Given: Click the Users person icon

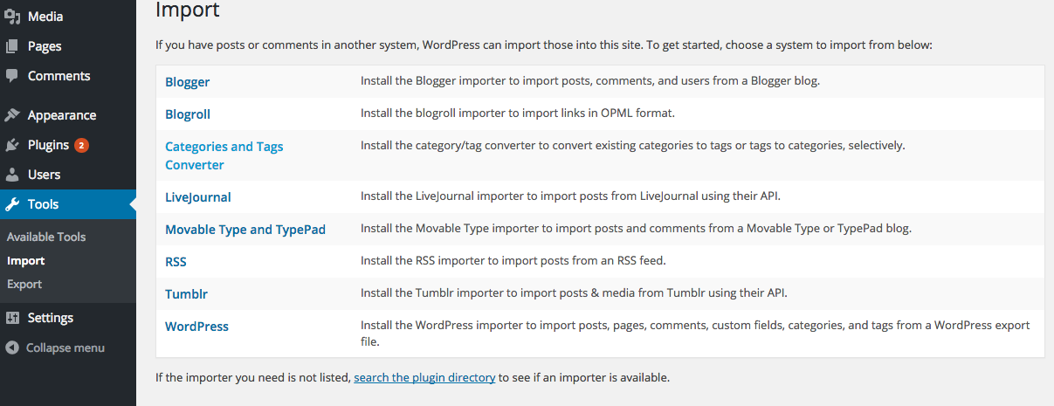Looking at the screenshot, I should [x=12, y=175].
